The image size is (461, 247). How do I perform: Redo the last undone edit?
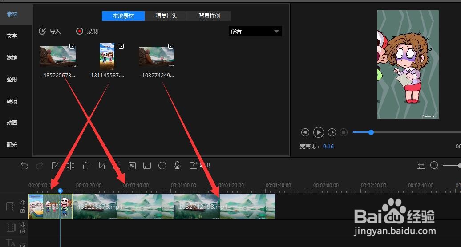coord(40,166)
